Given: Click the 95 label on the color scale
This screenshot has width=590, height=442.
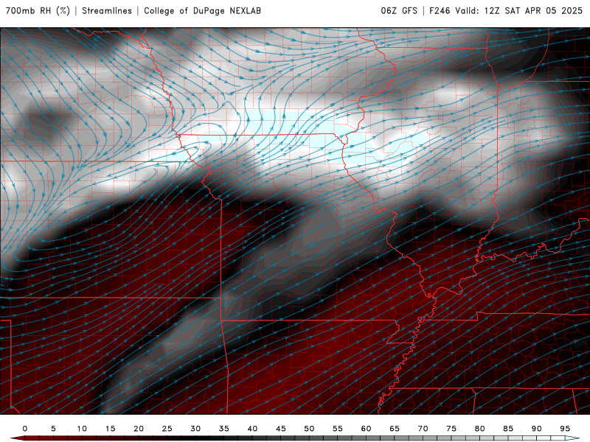Looking at the screenshot, I should point(565,429).
